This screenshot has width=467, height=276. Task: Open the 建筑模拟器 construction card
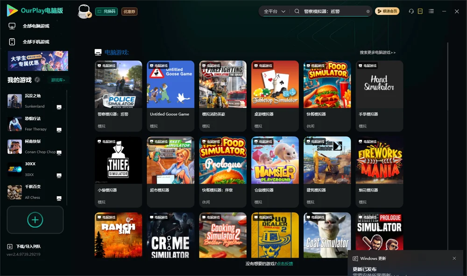tap(327, 172)
